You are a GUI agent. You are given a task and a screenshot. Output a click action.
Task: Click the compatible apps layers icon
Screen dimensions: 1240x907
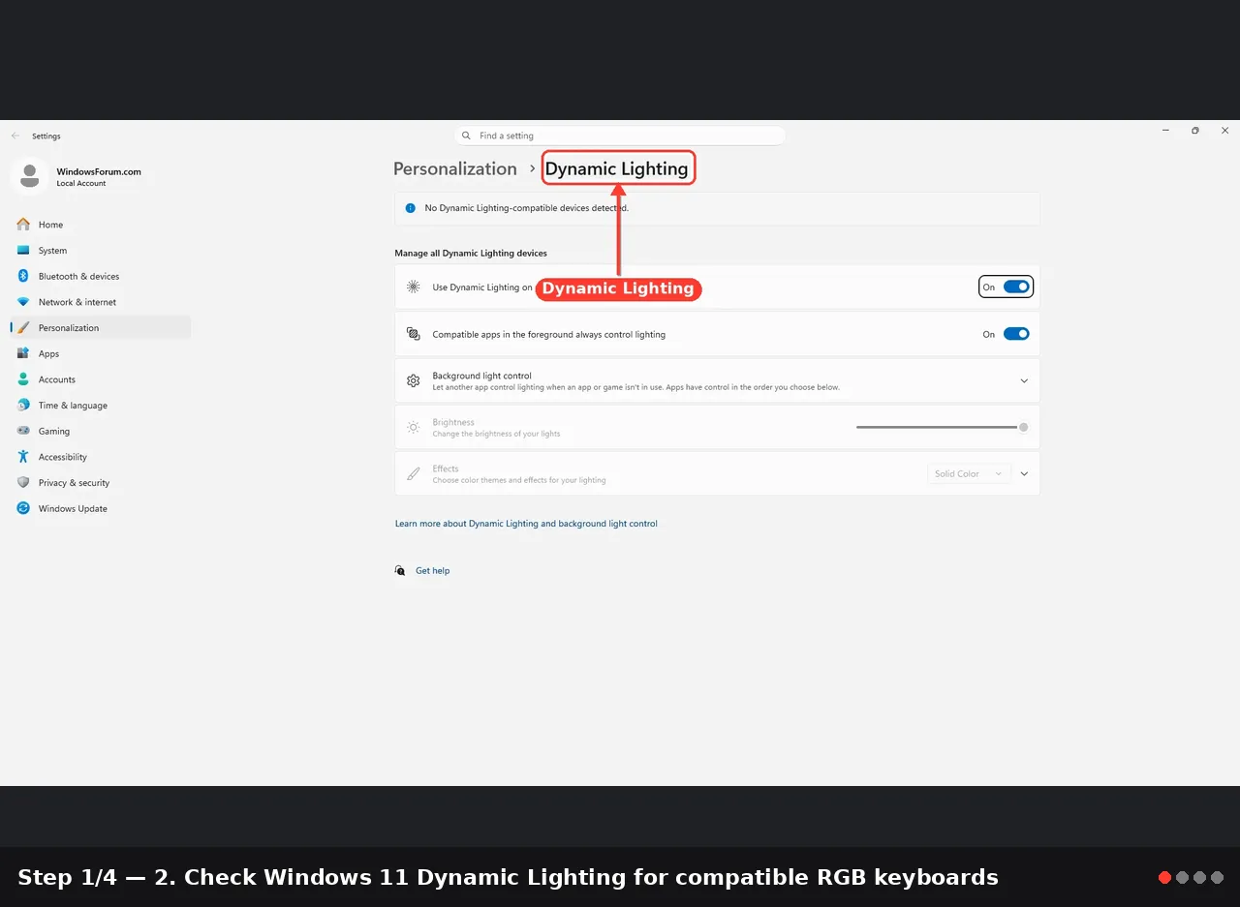(x=414, y=334)
